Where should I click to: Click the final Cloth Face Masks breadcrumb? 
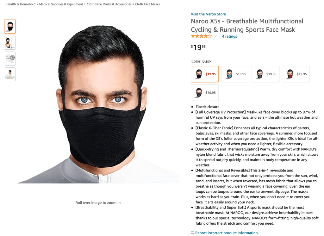[147, 4]
